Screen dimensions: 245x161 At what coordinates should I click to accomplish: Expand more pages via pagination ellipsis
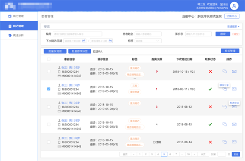point(182,154)
